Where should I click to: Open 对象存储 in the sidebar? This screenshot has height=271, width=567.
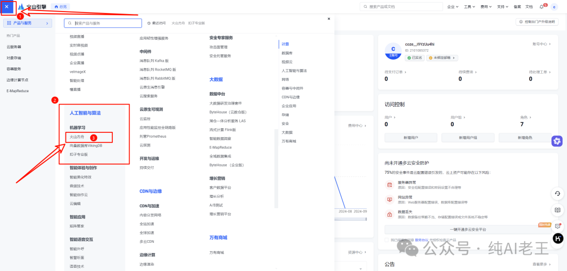coord(14,58)
